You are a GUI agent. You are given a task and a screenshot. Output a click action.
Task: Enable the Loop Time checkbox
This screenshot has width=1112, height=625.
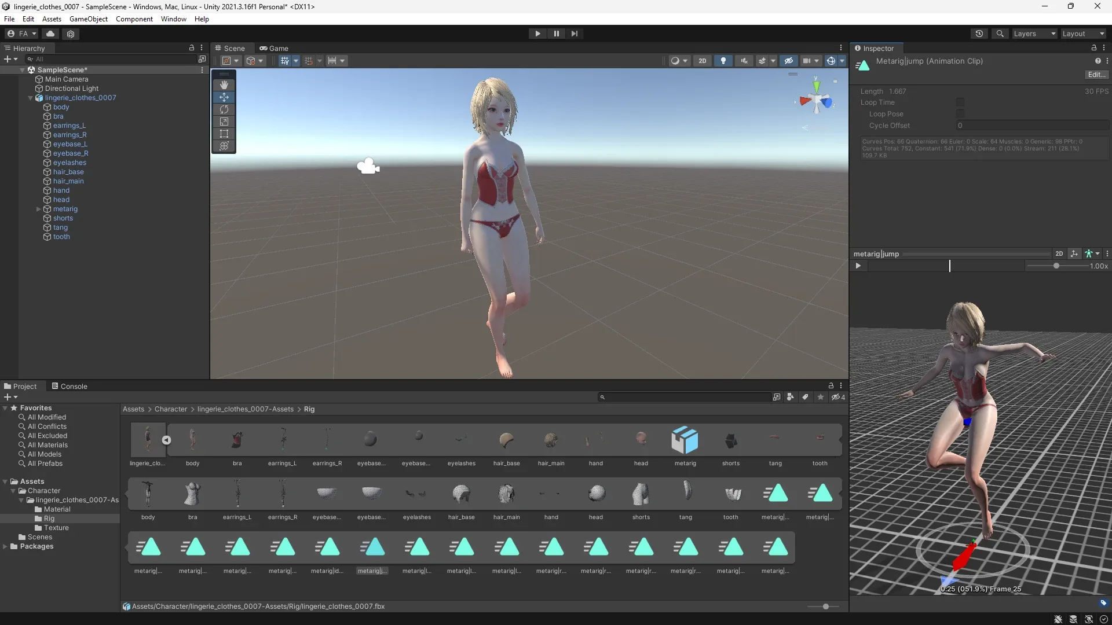pos(960,102)
